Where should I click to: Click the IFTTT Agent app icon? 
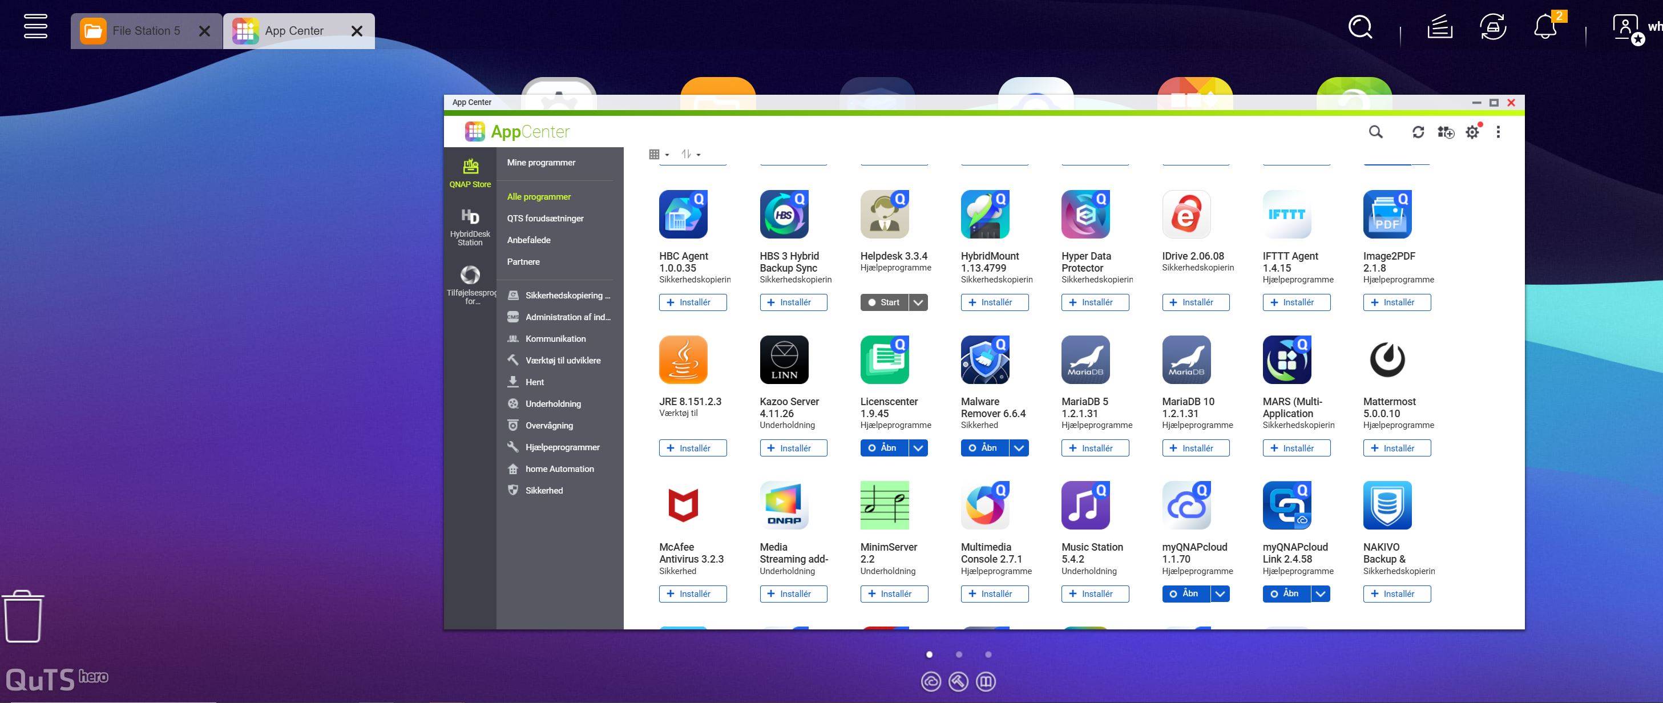point(1287,215)
